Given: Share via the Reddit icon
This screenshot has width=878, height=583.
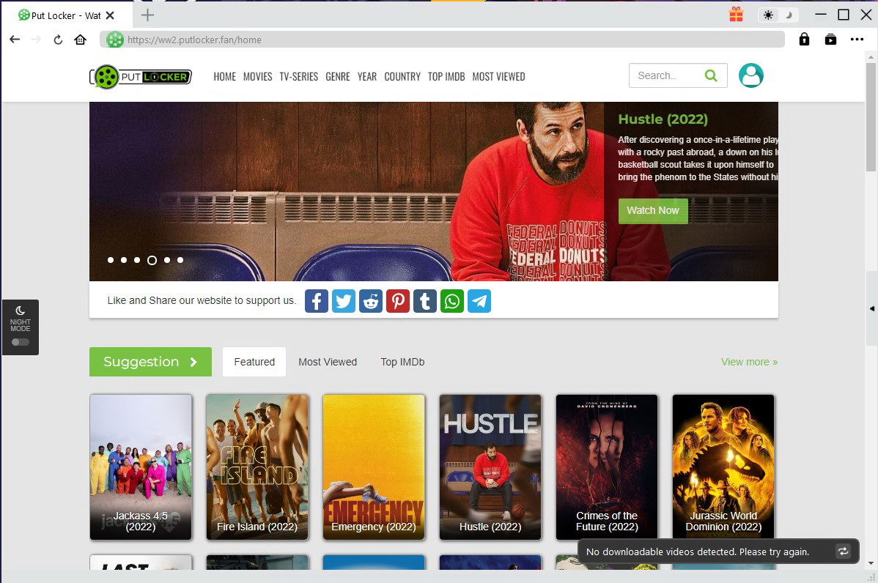Looking at the screenshot, I should point(371,301).
